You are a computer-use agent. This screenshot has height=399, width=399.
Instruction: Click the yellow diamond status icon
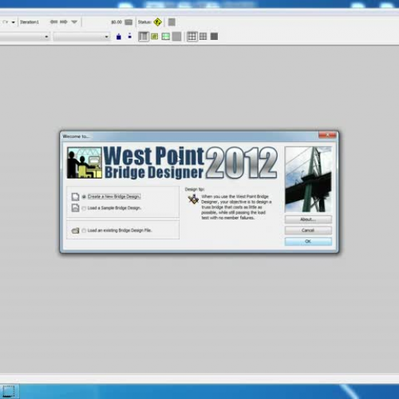[x=158, y=22]
